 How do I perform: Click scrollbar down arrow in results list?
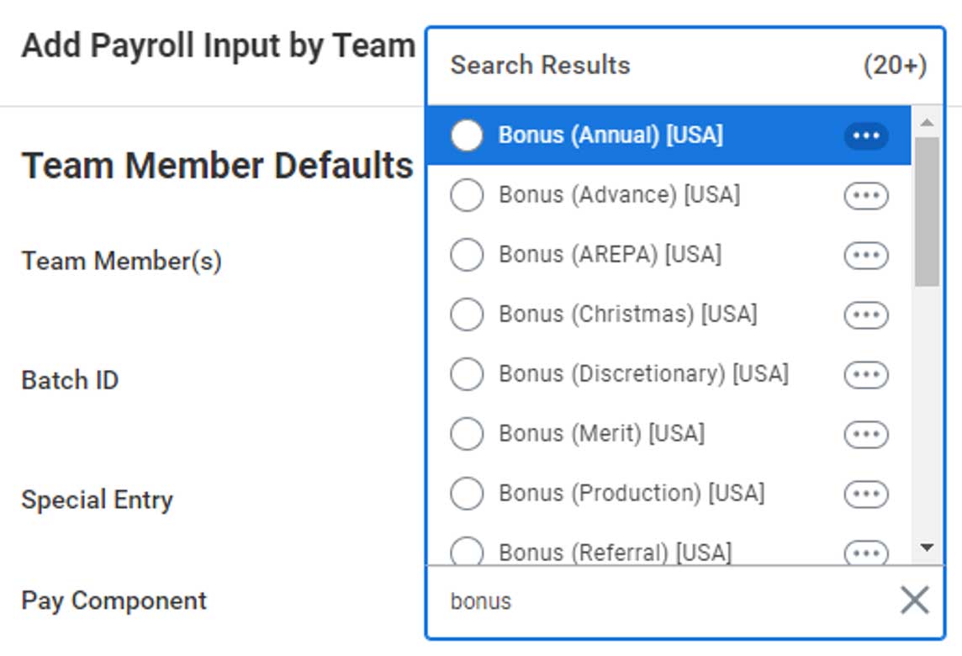[x=927, y=548]
